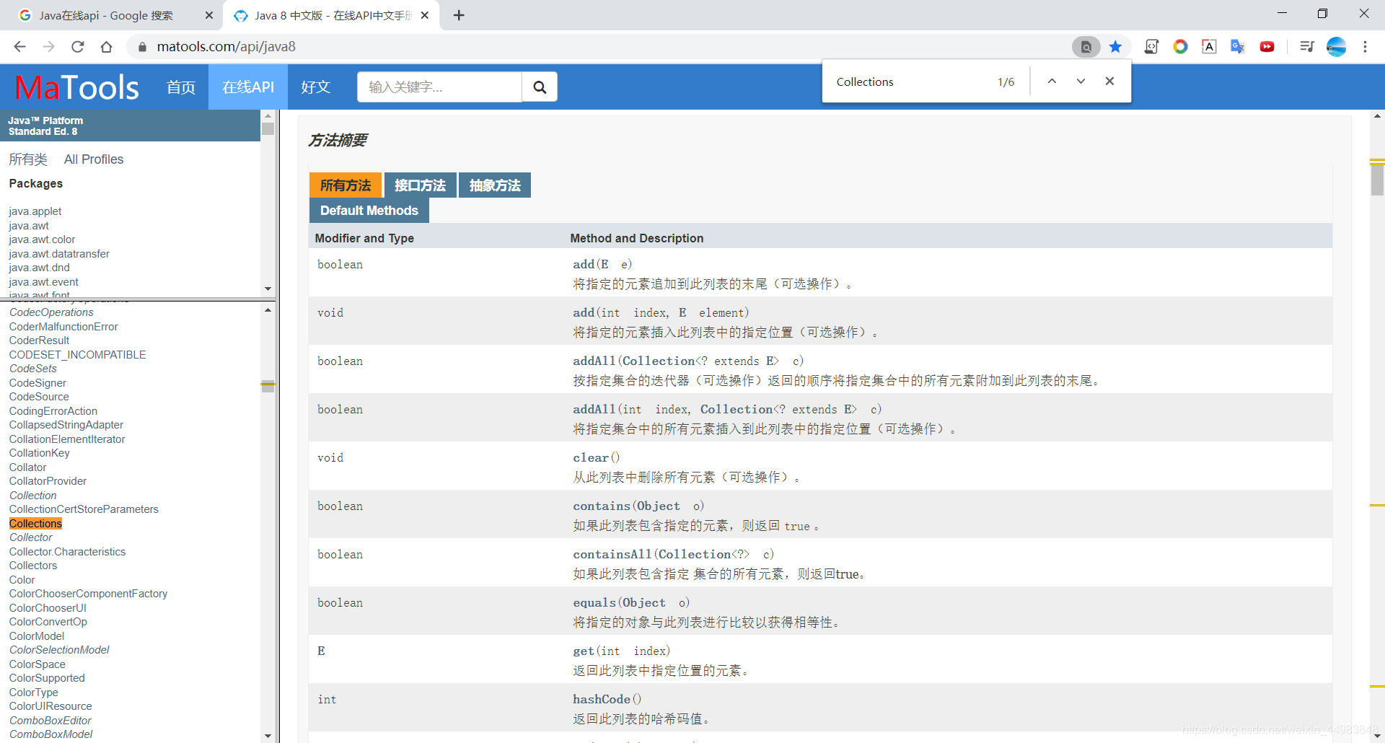Image resolution: width=1385 pixels, height=743 pixels.
Task: Bookmark this page with the star icon
Action: coord(1115,47)
